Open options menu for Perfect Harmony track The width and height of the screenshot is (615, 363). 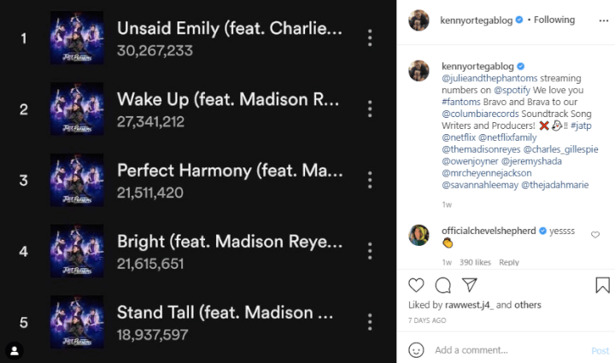point(370,180)
